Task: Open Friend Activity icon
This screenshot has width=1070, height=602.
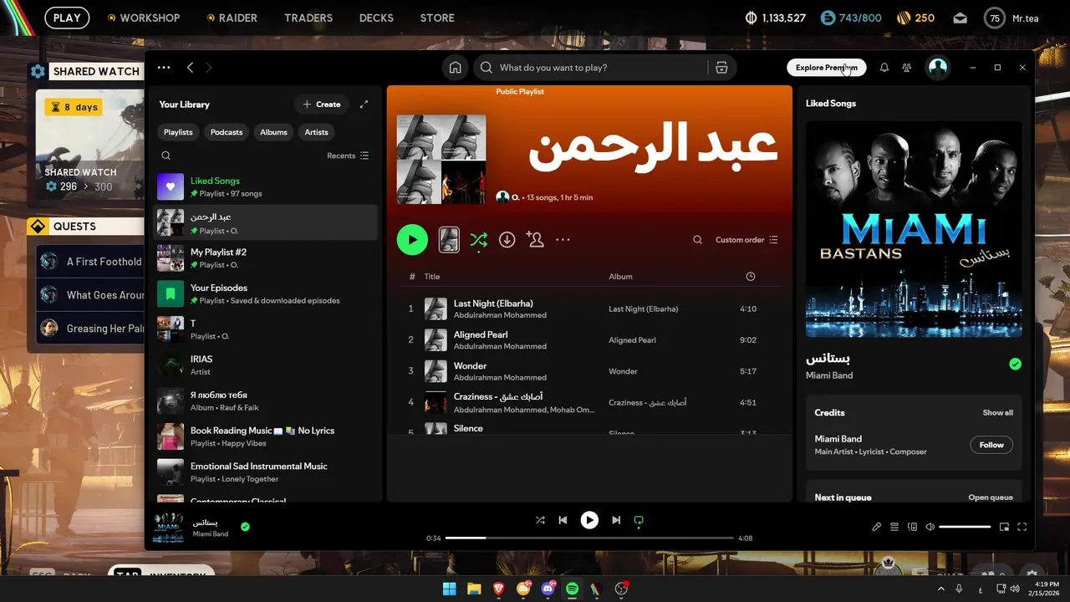Action: (x=907, y=68)
